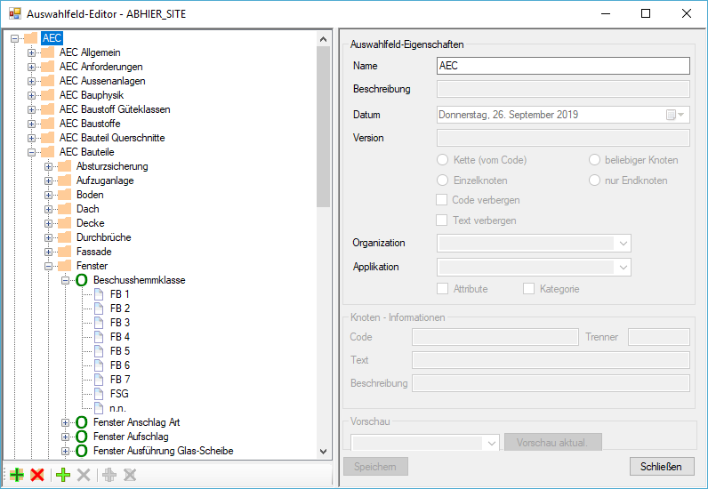
Task: Select the Decke tree item
Action: [x=91, y=223]
